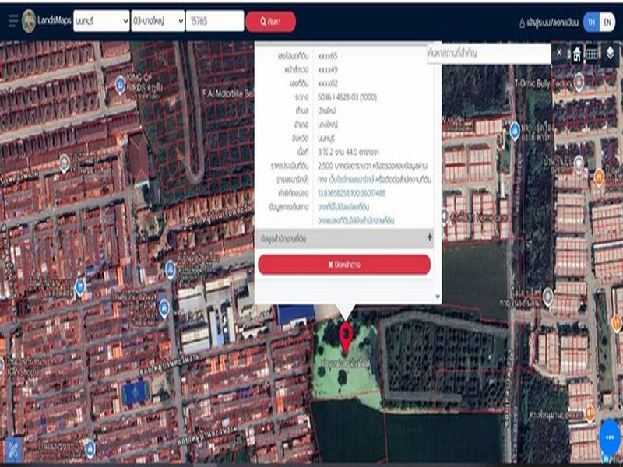Close the parcel info popup with red button
Screen dimensions: 623x467
[344, 265]
